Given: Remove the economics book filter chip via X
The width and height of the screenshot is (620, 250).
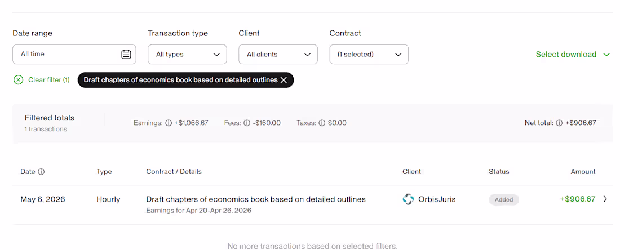Looking at the screenshot, I should point(284,80).
